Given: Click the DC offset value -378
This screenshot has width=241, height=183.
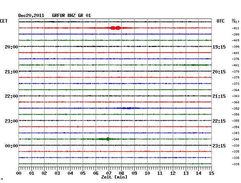Looking at the screenshot, I should click(235, 71).
